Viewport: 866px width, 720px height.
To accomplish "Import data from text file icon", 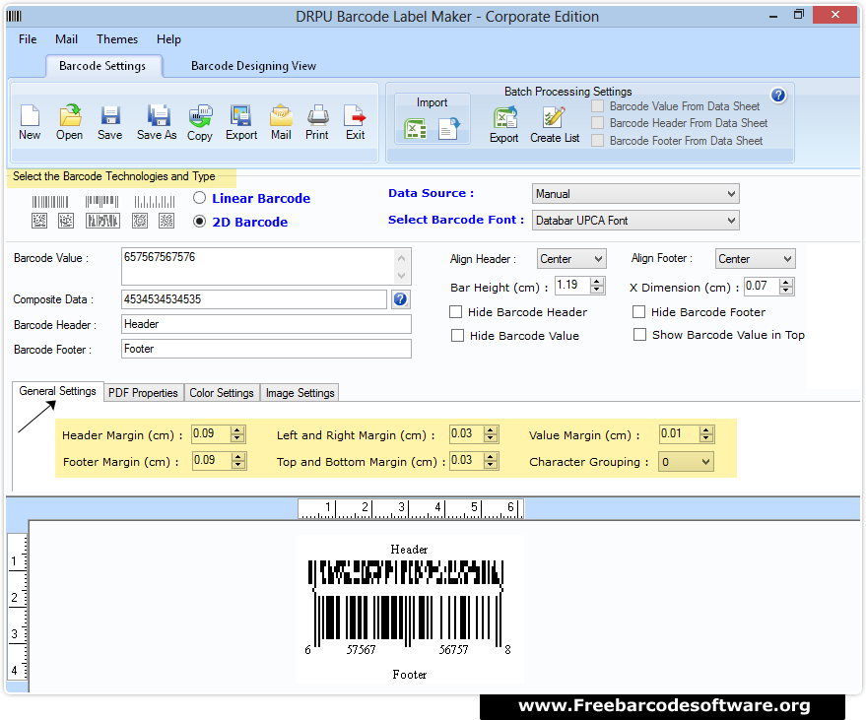I will coord(449,129).
